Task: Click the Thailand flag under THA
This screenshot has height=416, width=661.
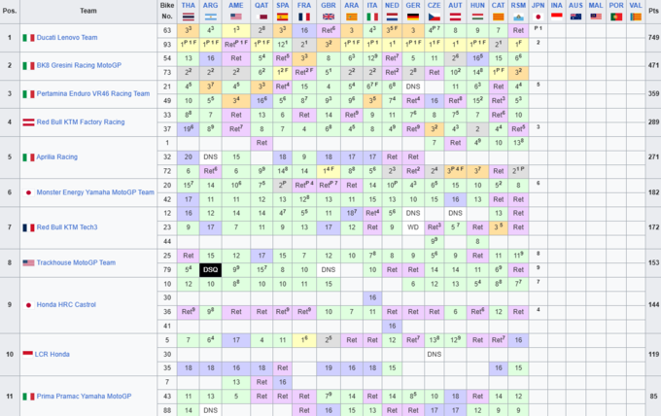Action: tap(188, 17)
